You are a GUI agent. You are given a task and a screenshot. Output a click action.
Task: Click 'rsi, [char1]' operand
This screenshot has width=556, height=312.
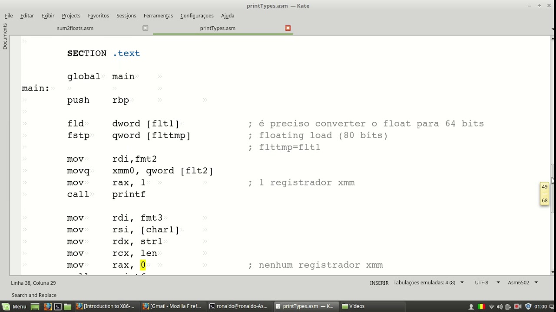(x=146, y=230)
